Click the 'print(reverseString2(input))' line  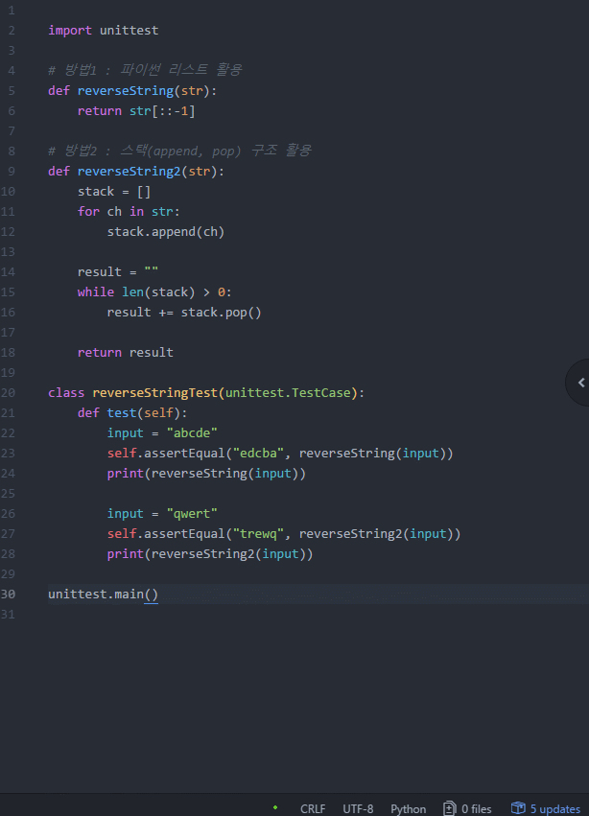(x=210, y=553)
